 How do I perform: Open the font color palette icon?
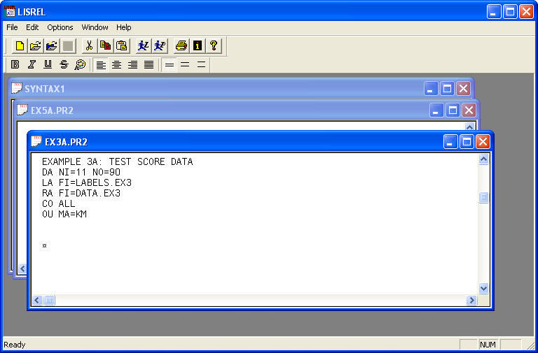pos(80,64)
